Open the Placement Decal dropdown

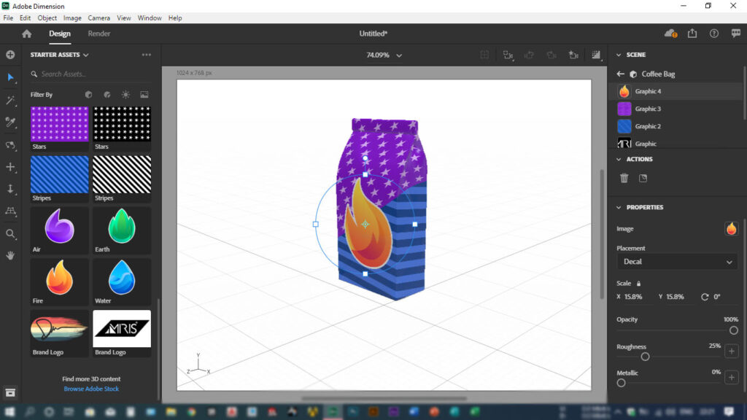point(677,262)
